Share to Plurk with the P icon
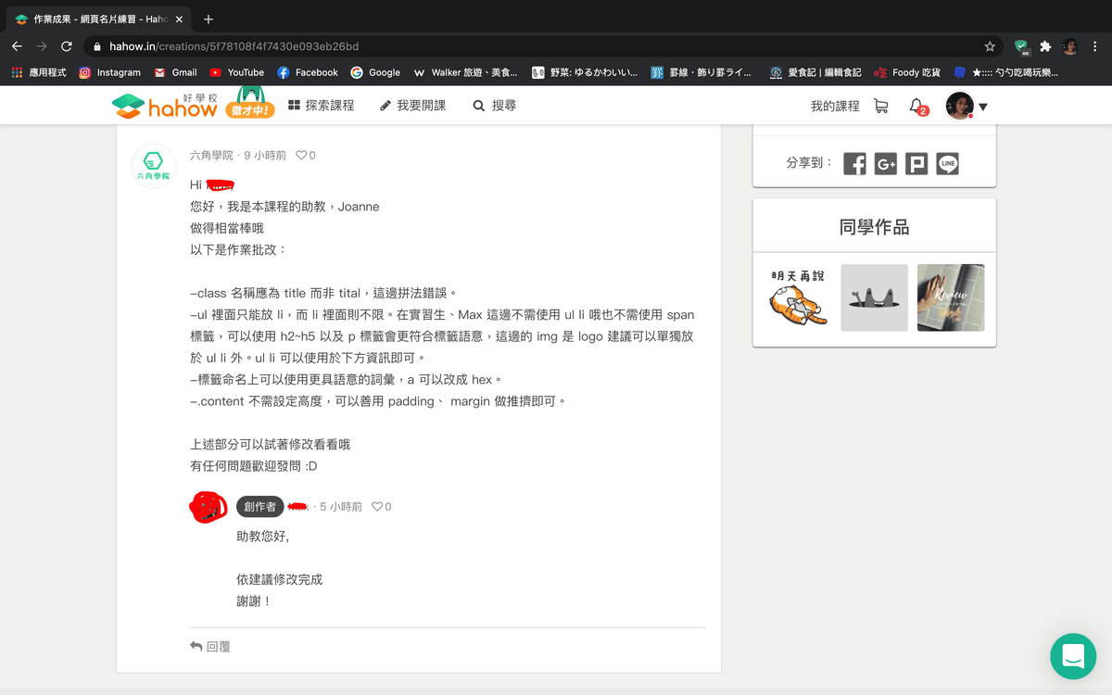 (916, 163)
